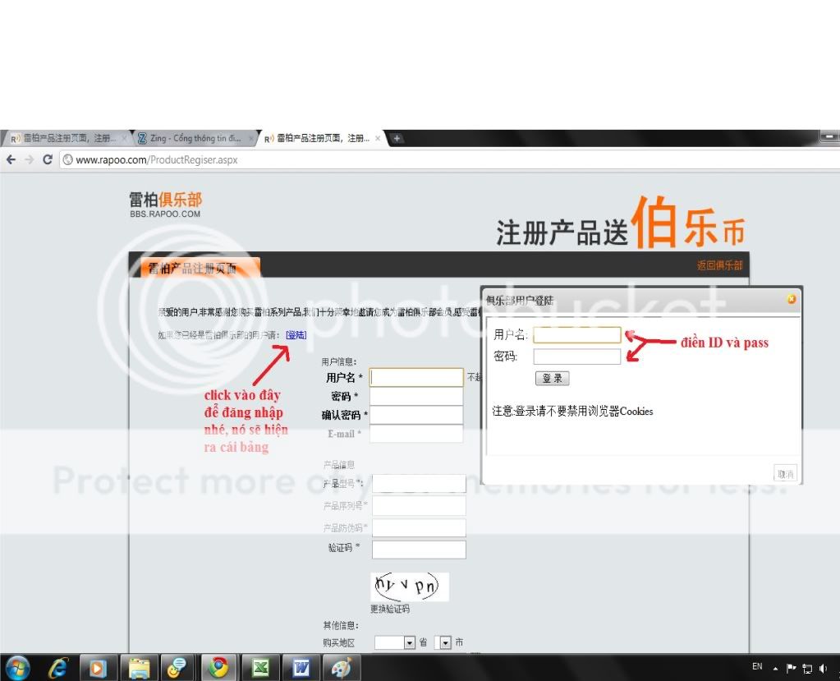Switch to the Zing tab
Viewport: 840px width, 681px height.
coord(195,138)
